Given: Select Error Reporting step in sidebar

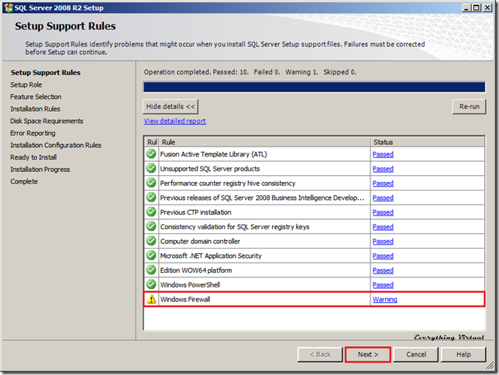Looking at the screenshot, I should click(x=33, y=133).
